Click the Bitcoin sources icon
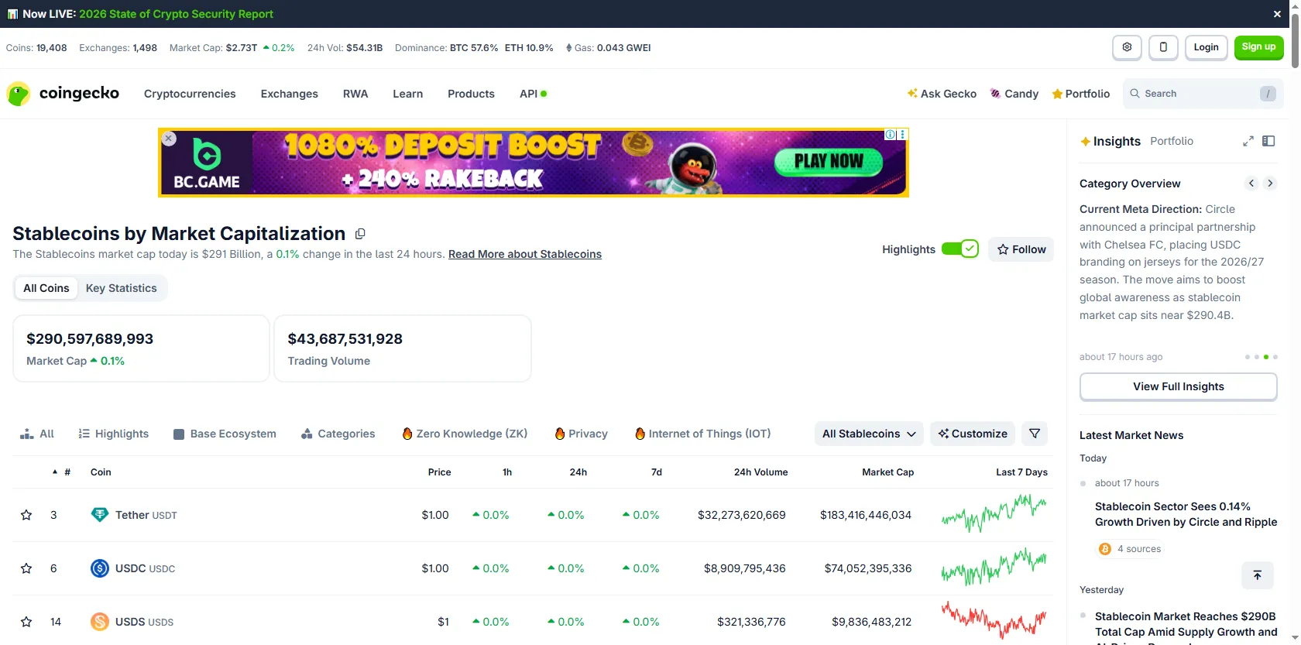The image size is (1301, 645). [x=1105, y=549]
